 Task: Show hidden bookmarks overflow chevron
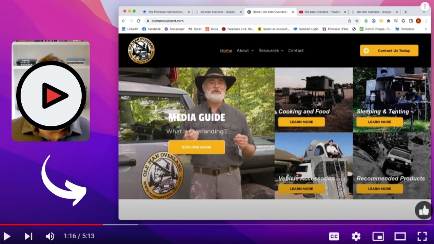click(426, 29)
